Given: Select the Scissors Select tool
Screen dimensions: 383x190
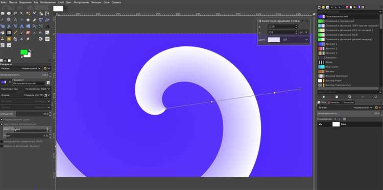Looking at the screenshot, I should point(34,13).
